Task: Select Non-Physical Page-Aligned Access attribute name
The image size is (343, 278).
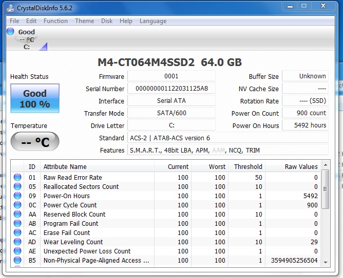Action: pos(96,261)
